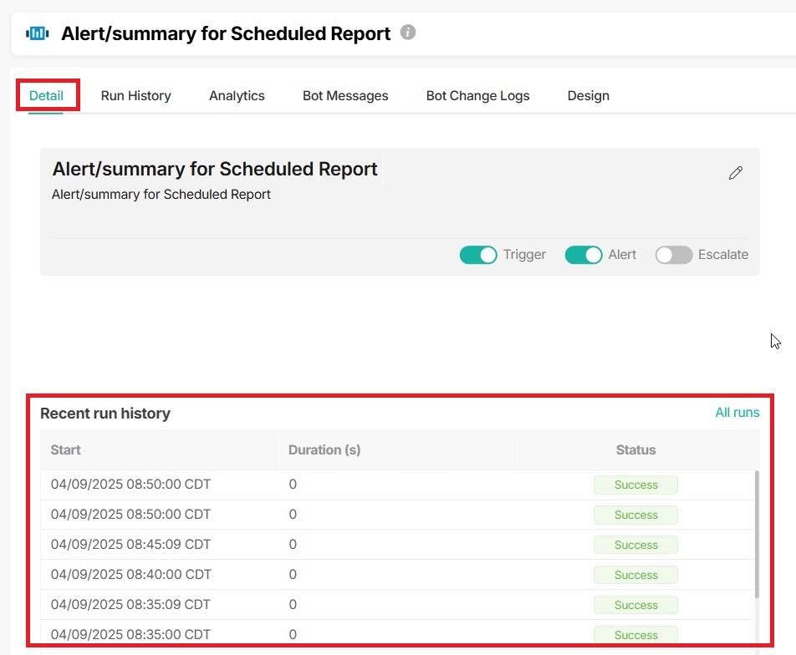Click the Duration (s) column header

click(324, 449)
